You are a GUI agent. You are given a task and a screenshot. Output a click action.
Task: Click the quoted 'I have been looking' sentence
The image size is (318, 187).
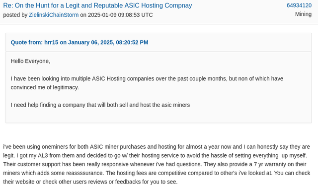(x=147, y=83)
